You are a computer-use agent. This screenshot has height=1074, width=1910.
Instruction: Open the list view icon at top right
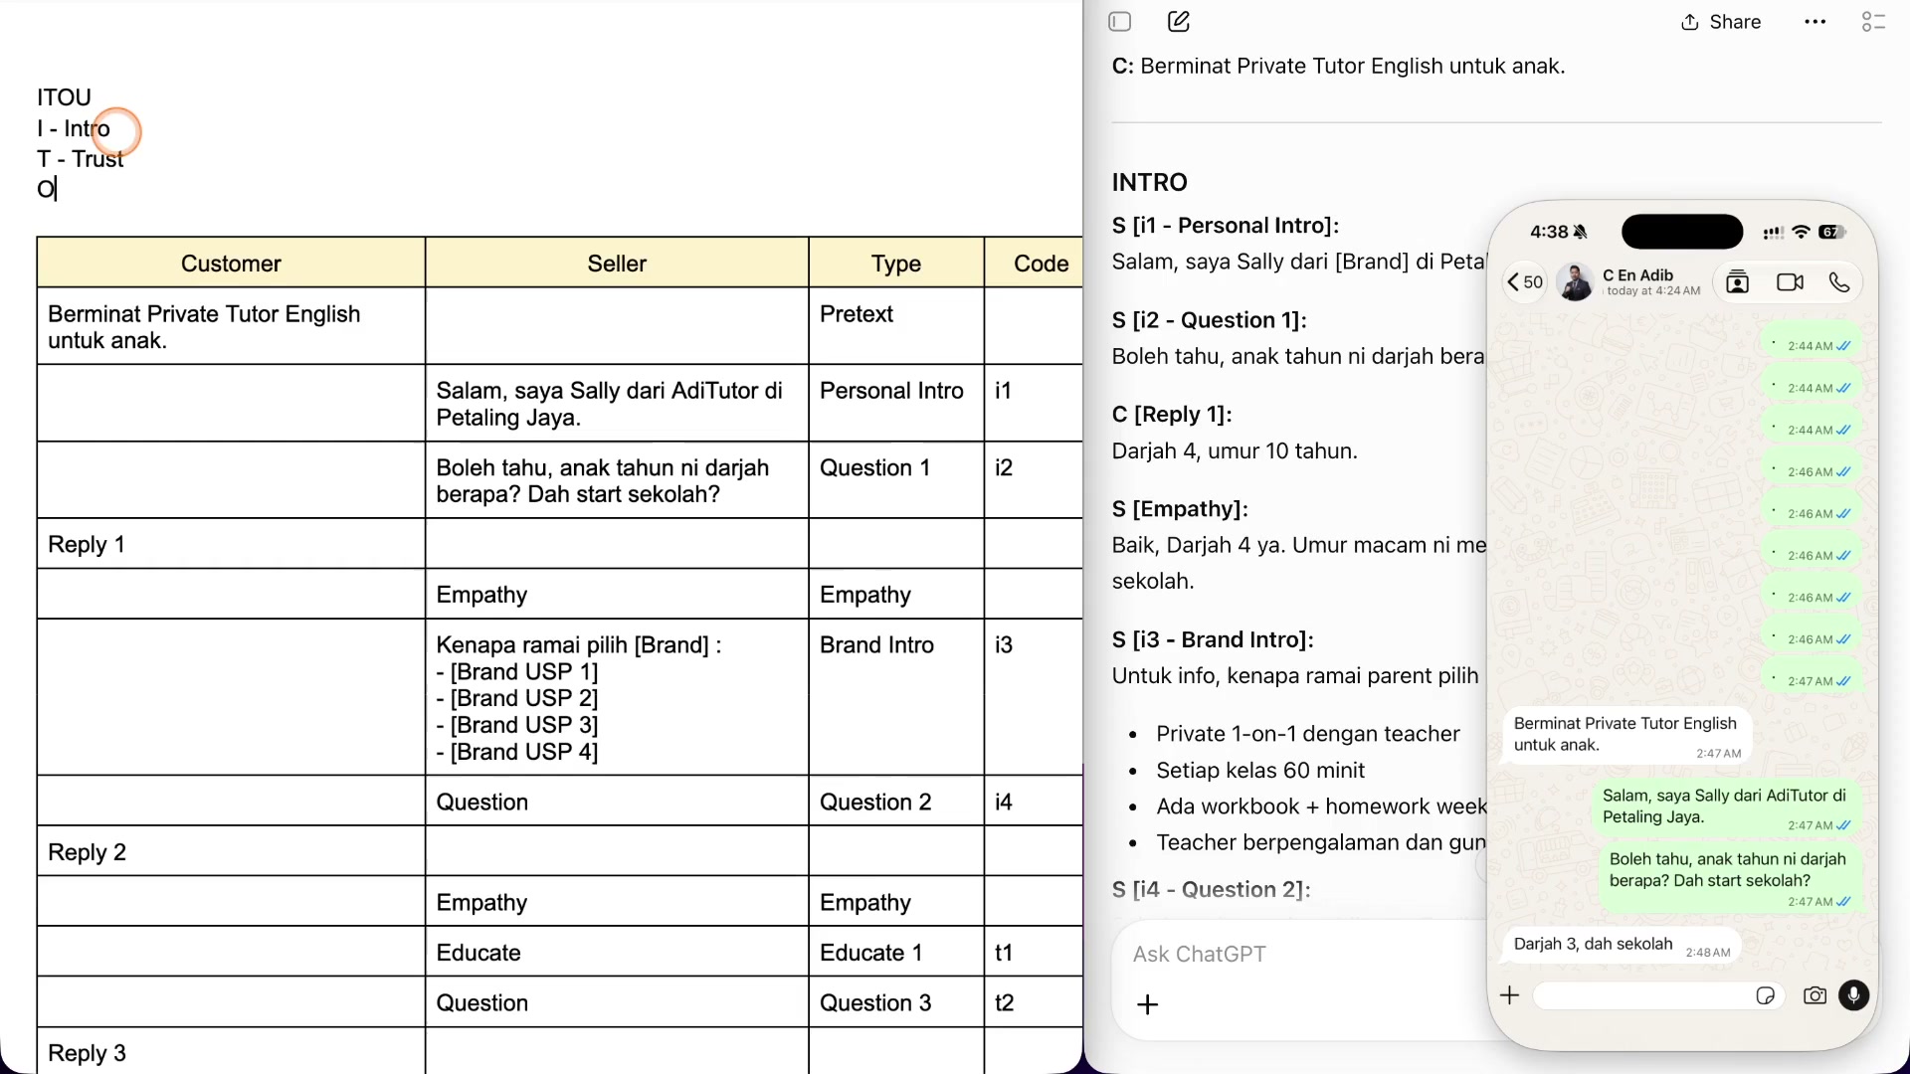1873,22
